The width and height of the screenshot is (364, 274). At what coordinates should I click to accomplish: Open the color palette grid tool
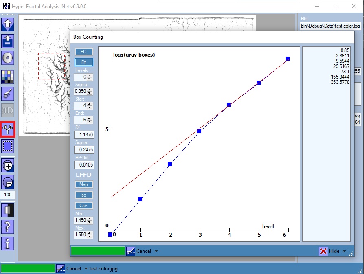click(x=8, y=76)
